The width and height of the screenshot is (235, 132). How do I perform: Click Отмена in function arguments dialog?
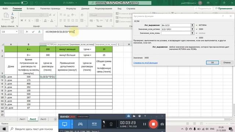227,63
